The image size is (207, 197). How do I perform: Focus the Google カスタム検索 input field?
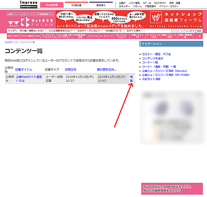point(183,31)
